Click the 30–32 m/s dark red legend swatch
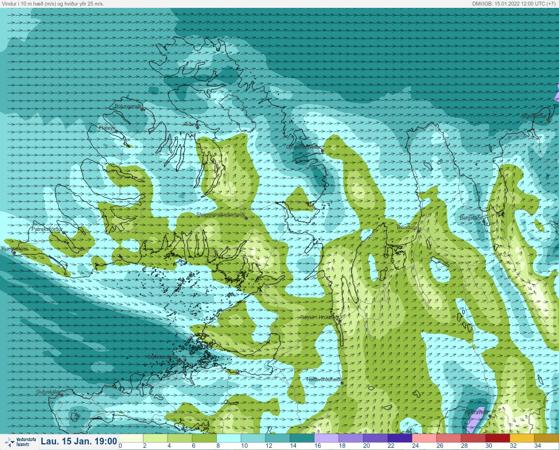Image resolution: width=559 pixels, height=450 pixels. pyautogui.click(x=498, y=438)
